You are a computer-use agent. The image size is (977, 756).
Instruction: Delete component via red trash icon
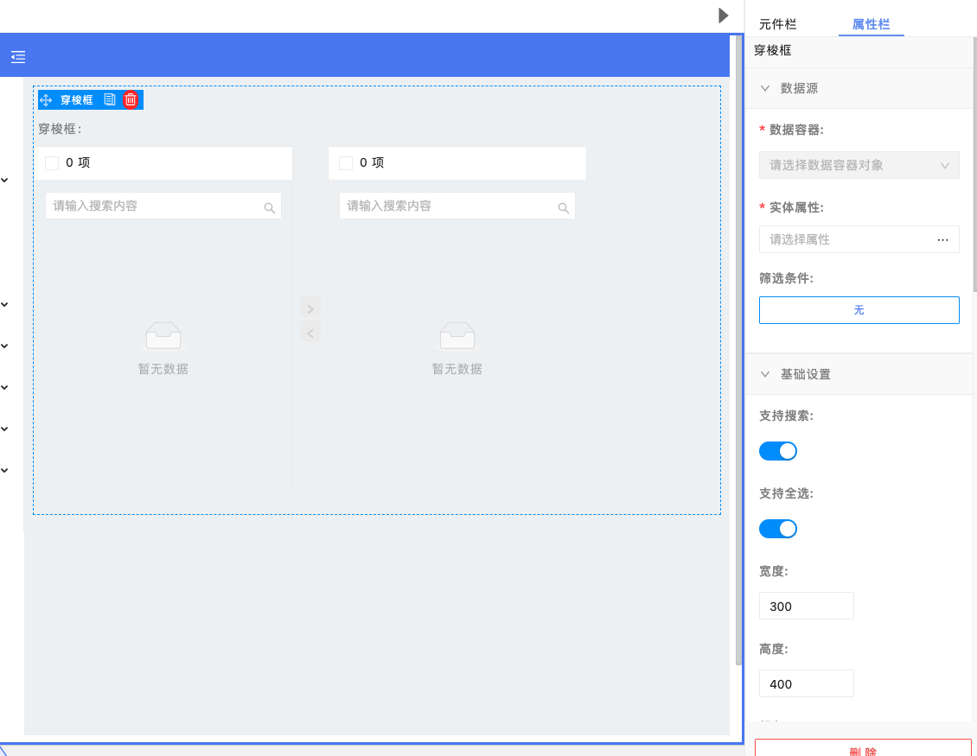131,99
